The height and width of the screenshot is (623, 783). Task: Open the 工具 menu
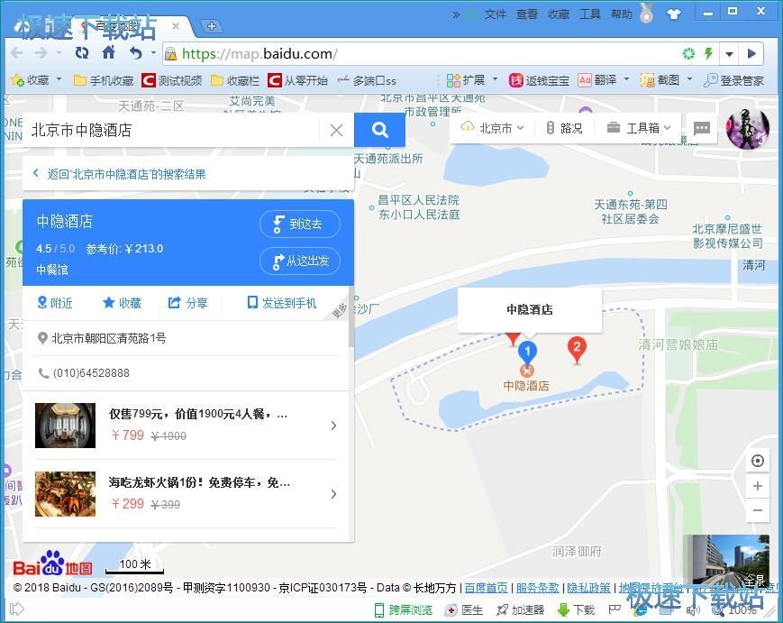590,14
